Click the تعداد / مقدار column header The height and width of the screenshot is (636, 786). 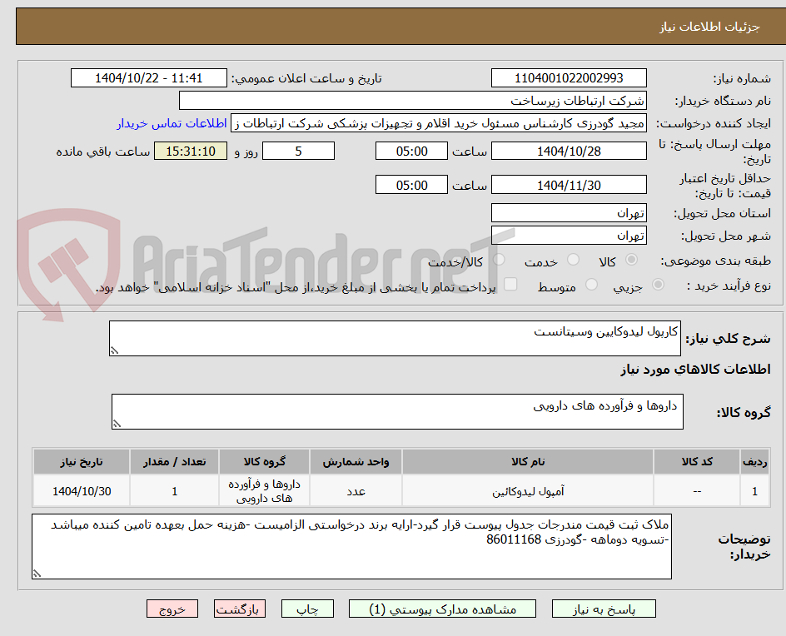pos(175,461)
